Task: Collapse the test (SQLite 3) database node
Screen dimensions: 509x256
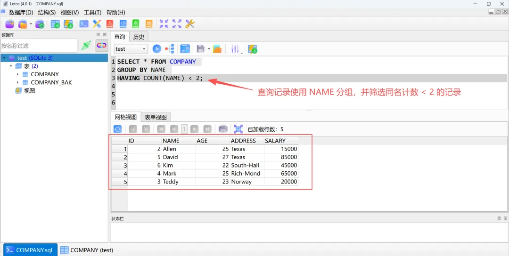Action: (4, 58)
